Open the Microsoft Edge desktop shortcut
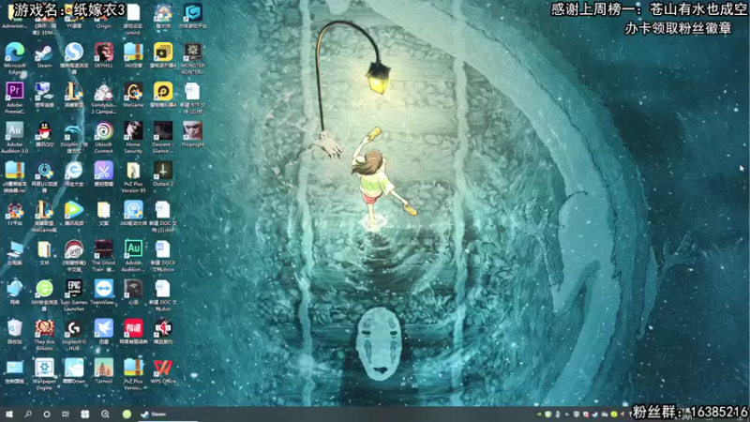The image size is (750, 422). [15, 57]
